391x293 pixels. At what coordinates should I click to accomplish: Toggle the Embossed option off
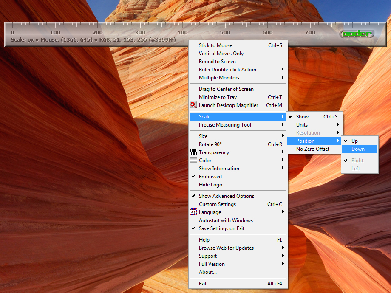click(210, 177)
